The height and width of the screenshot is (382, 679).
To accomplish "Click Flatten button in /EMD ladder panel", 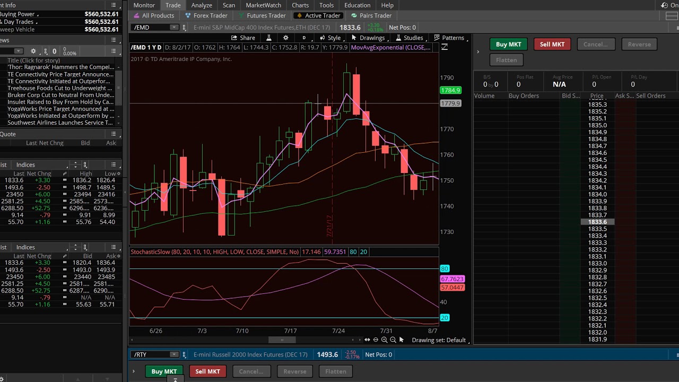I will 507,60.
